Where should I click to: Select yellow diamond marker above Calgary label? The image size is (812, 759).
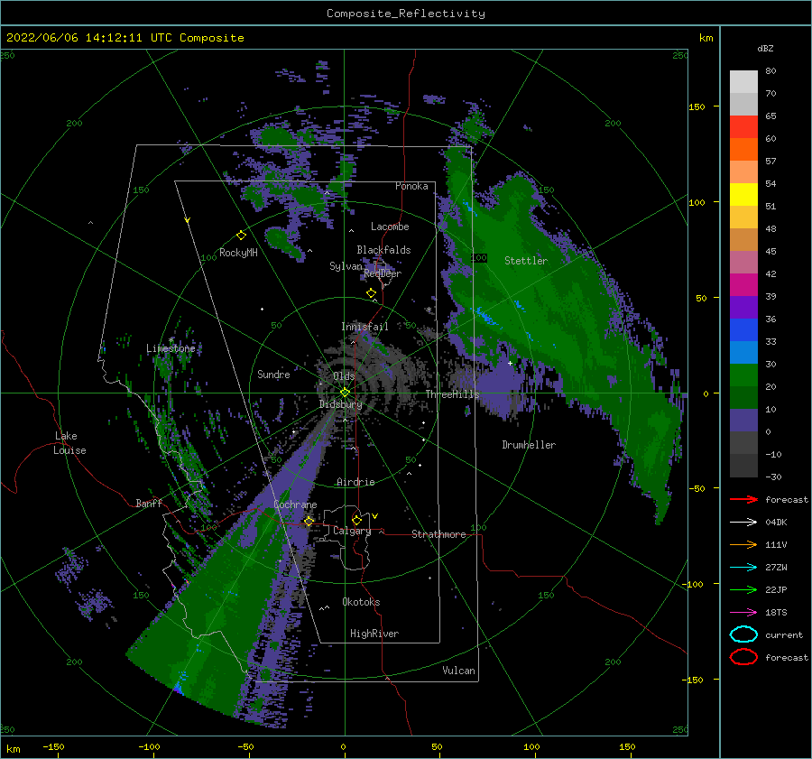(356, 520)
